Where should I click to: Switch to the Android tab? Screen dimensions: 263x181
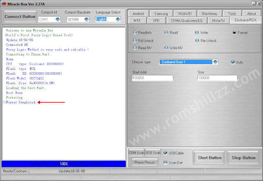[x=138, y=14]
